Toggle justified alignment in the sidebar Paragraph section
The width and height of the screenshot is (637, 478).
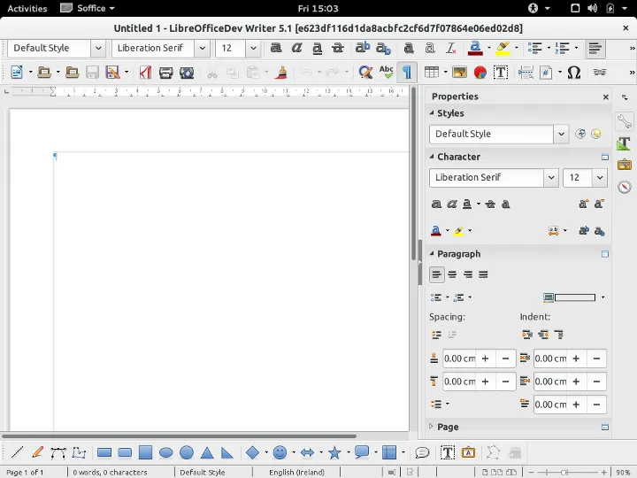tap(483, 275)
